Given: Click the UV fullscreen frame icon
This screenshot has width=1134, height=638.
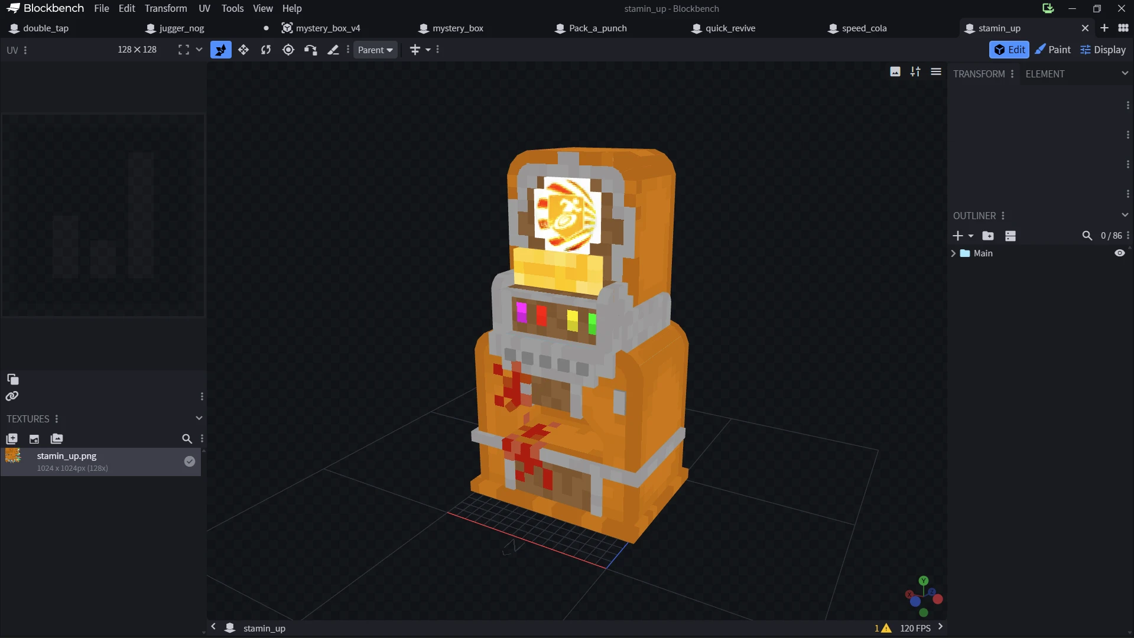Looking at the screenshot, I should pos(184,50).
